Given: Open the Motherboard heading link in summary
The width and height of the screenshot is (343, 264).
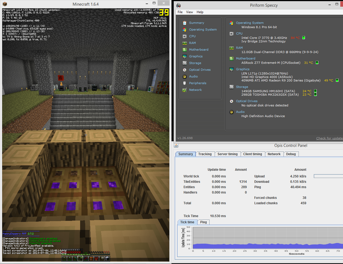Looking at the screenshot, I should [246, 58].
